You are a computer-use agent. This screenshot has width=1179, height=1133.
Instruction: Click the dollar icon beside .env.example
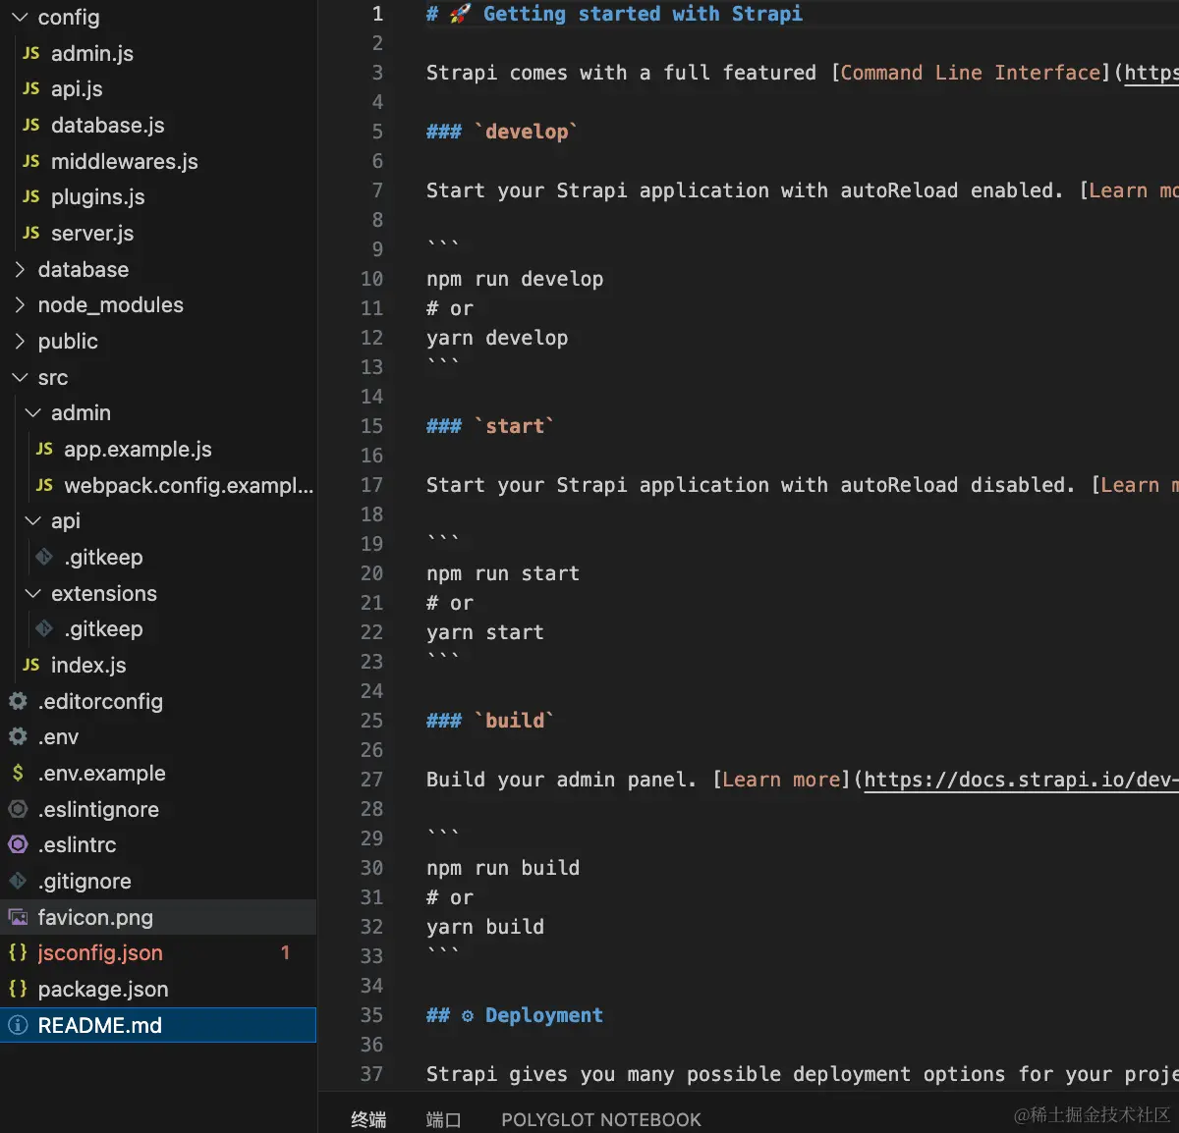pos(18,774)
